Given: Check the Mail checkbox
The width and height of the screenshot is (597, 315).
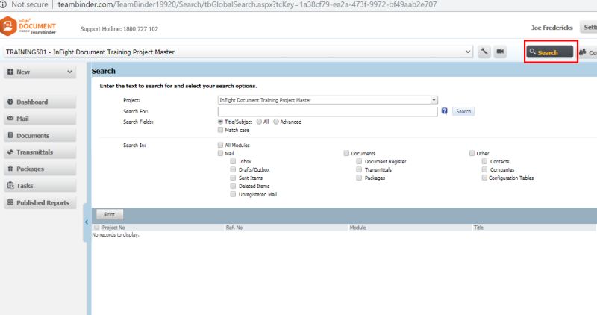Looking at the screenshot, I should click(x=220, y=153).
